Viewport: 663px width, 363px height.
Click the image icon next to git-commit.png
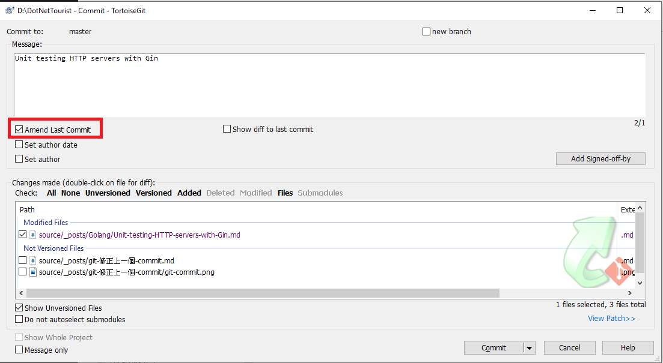pos(32,272)
